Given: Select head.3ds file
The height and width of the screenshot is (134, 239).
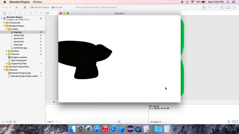Looking at the screenshot, I should (x=18, y=45).
